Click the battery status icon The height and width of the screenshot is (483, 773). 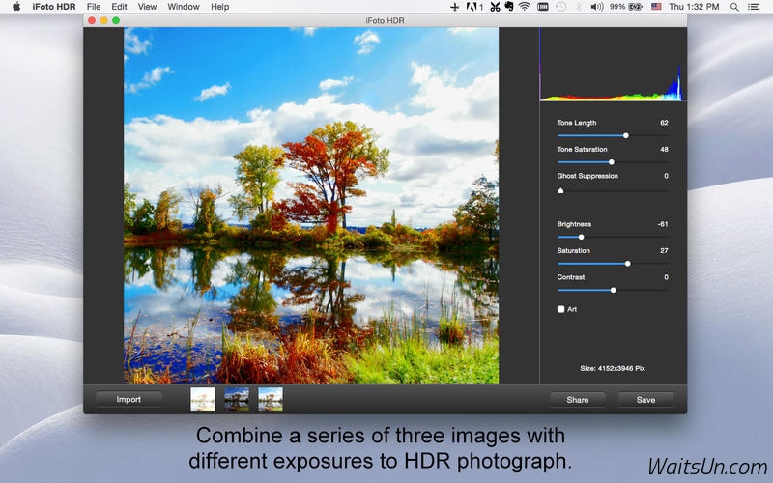pyautogui.click(x=635, y=7)
